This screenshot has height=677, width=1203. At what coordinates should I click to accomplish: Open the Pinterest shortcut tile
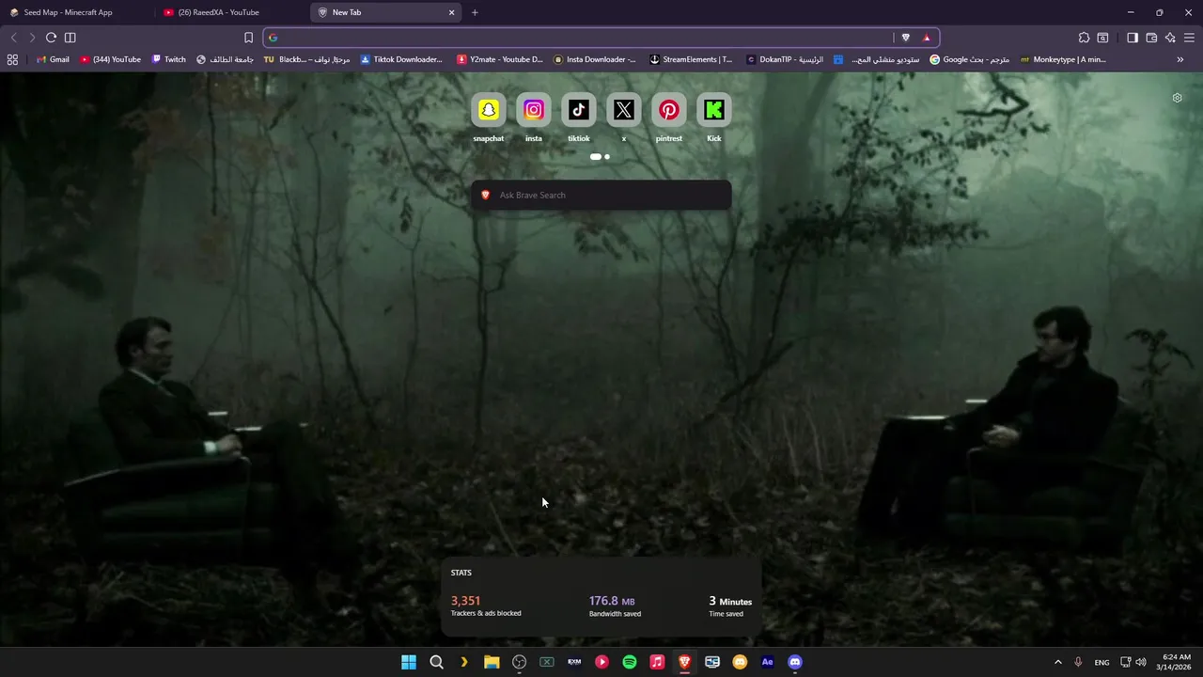(668, 111)
